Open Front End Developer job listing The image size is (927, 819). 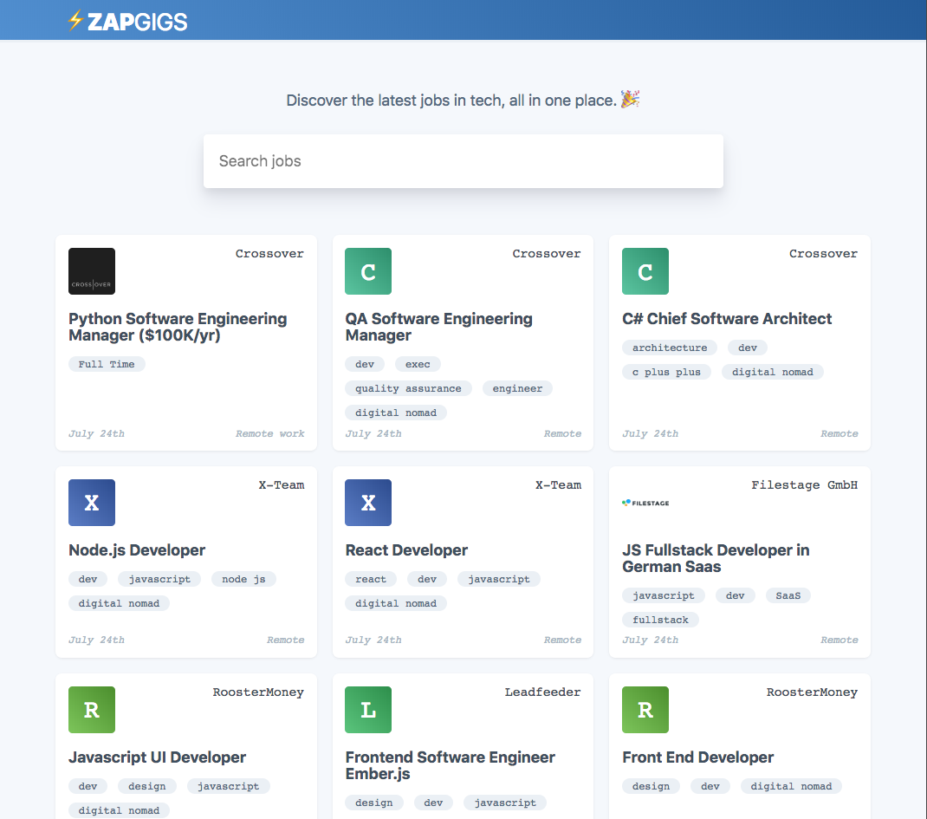click(x=697, y=757)
